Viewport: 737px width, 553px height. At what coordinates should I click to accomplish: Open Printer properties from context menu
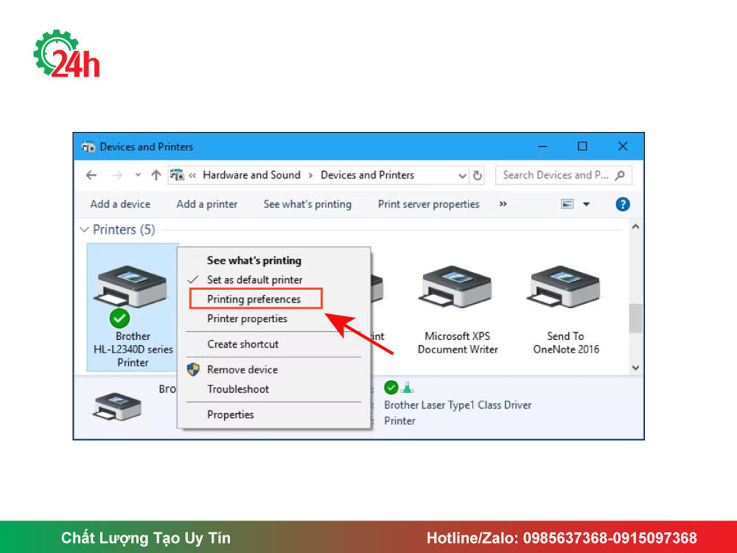[247, 319]
